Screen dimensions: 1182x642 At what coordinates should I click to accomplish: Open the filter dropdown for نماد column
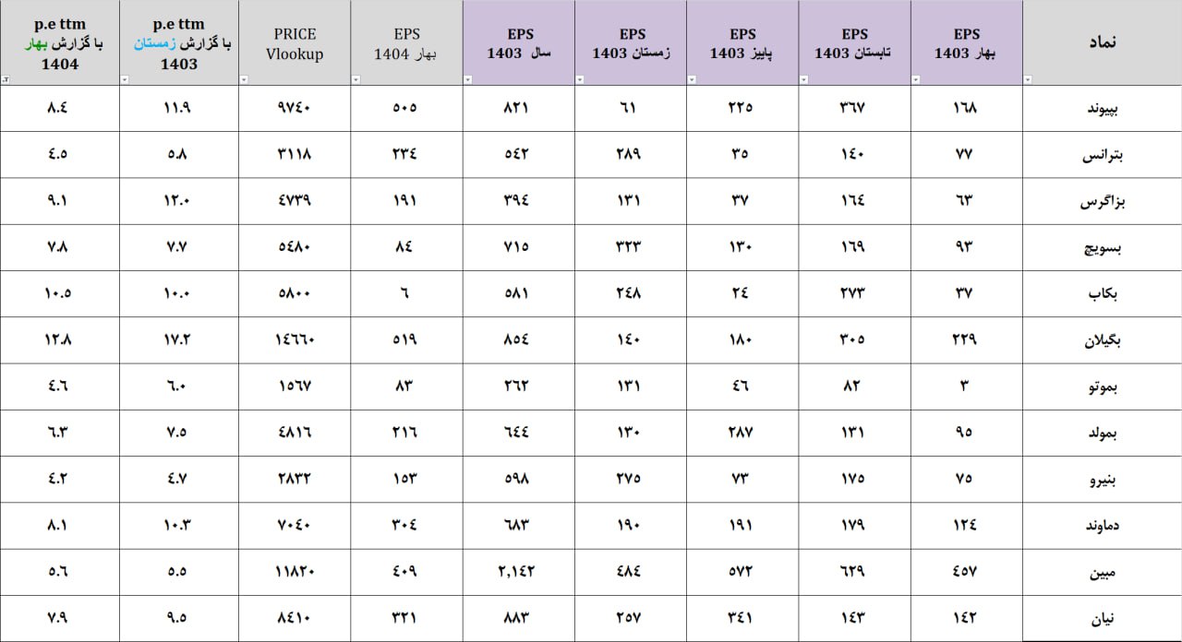[x=1028, y=80]
